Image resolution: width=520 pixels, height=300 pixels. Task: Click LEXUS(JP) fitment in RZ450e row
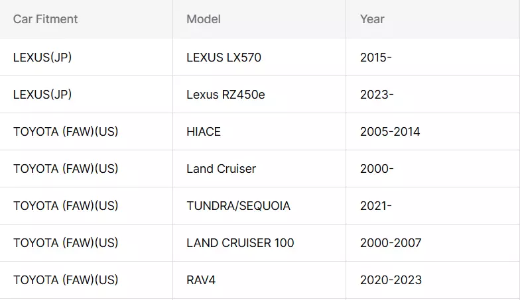click(x=86, y=94)
